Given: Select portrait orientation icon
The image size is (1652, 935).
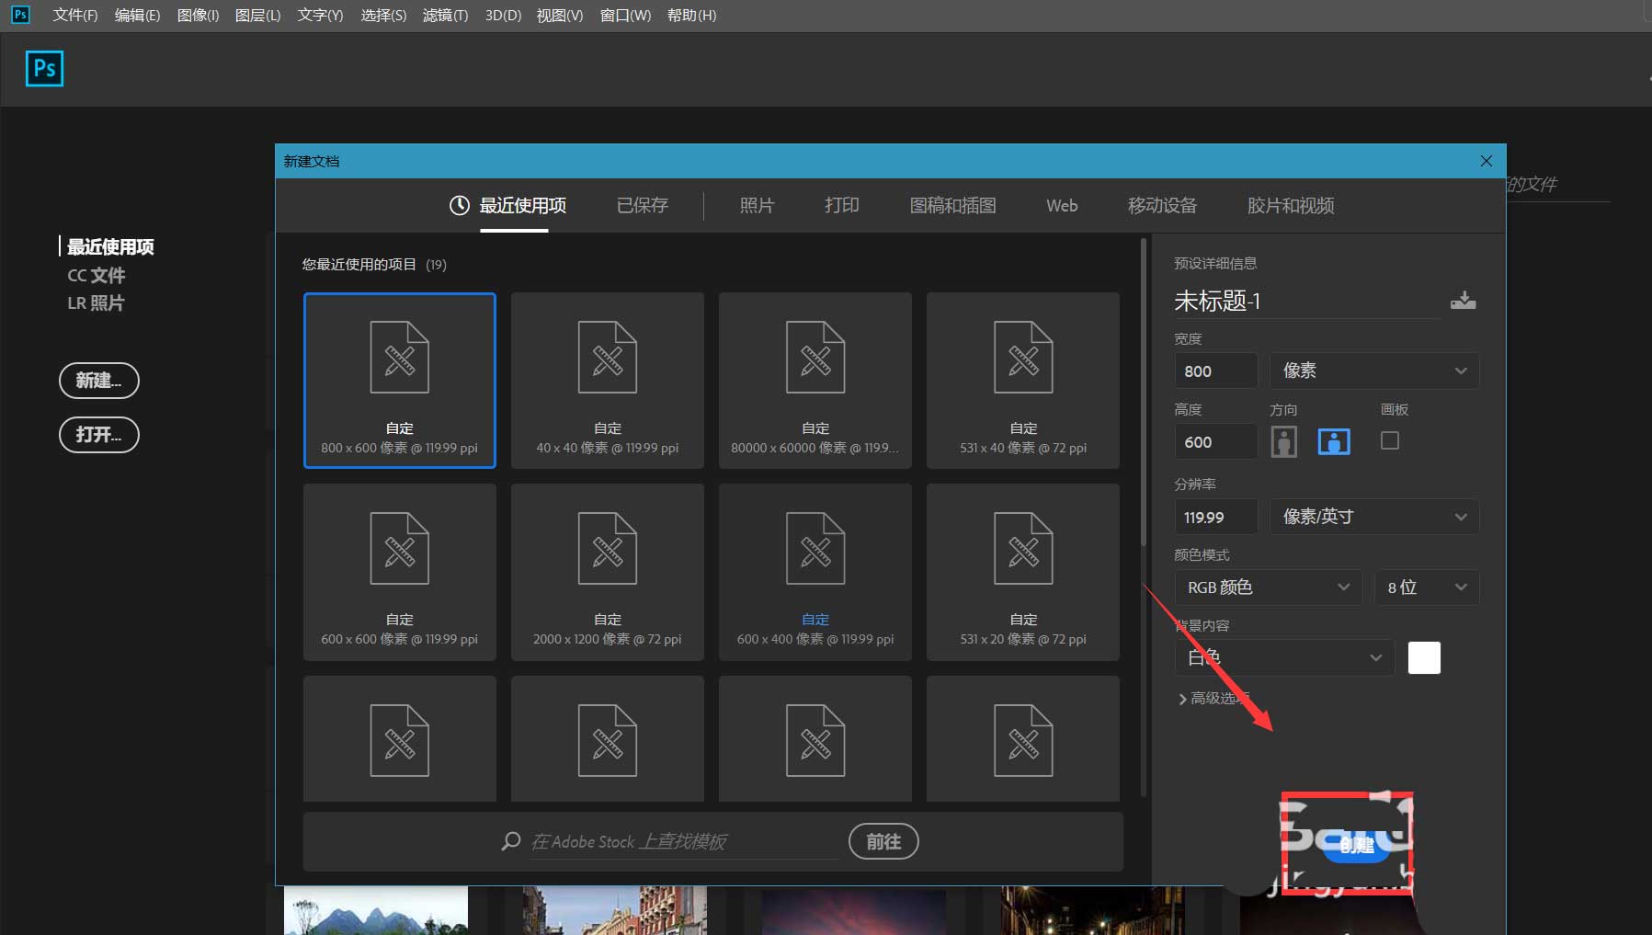Looking at the screenshot, I should 1284,442.
